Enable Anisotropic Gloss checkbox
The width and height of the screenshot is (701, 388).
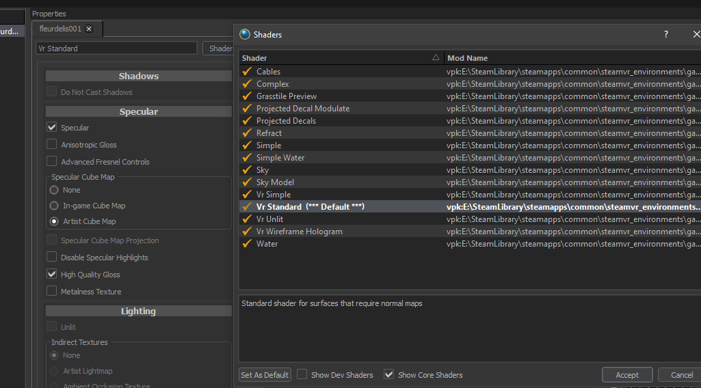52,144
